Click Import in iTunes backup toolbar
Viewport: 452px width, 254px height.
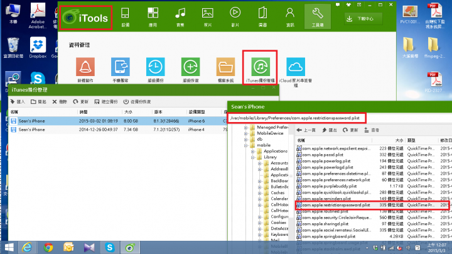(x=18, y=102)
